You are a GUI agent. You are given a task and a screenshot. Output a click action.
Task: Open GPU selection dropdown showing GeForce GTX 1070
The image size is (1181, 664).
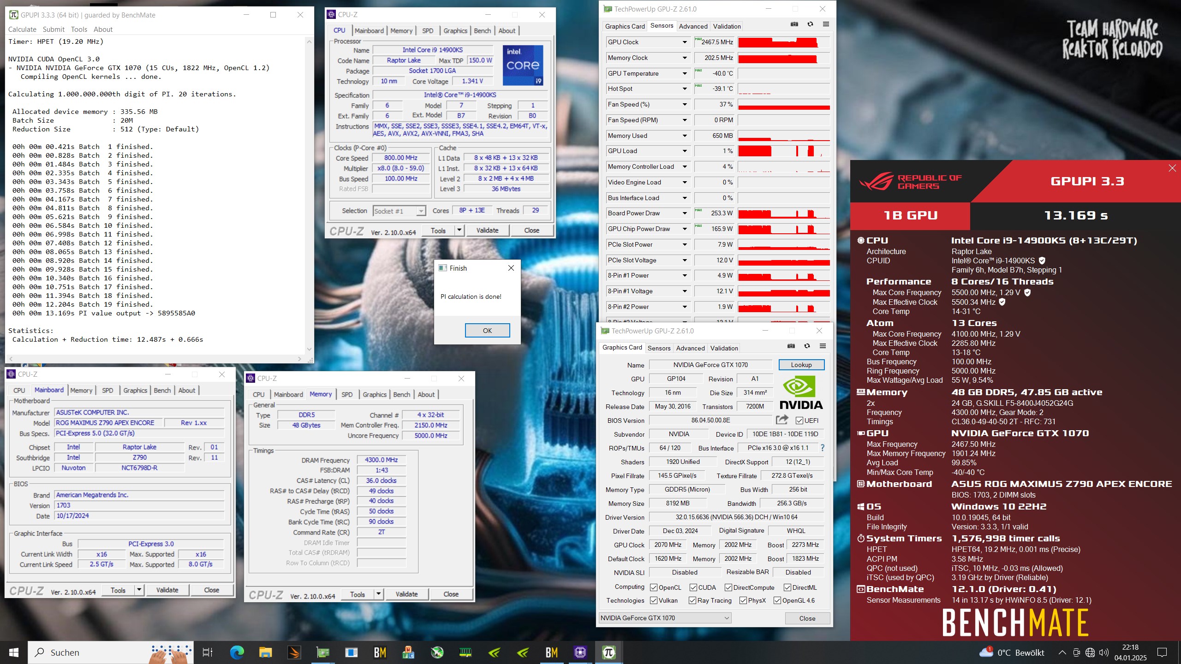coord(665,618)
